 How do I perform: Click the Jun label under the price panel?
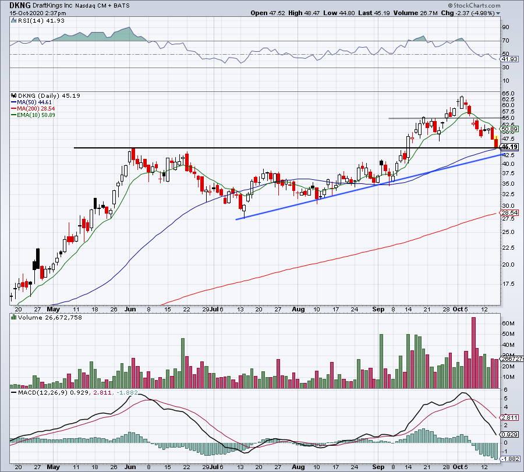pos(130,309)
